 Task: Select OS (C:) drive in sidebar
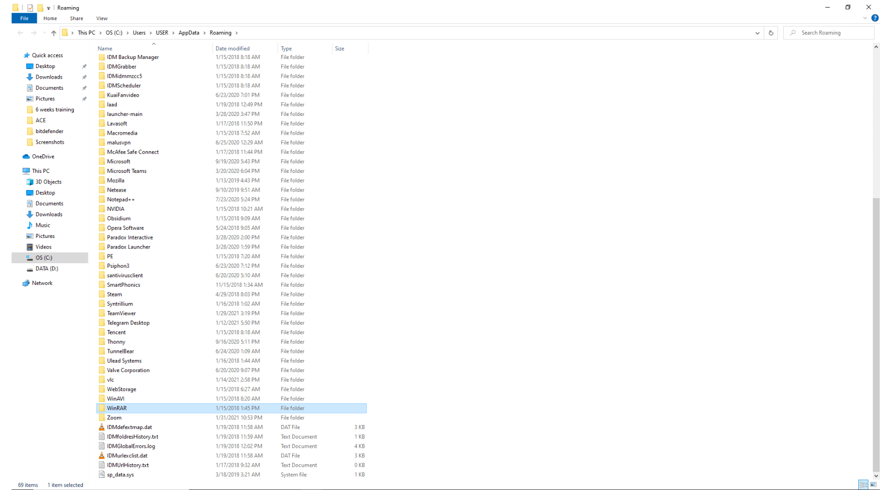tap(44, 258)
